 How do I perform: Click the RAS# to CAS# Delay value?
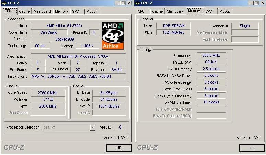(211, 76)
